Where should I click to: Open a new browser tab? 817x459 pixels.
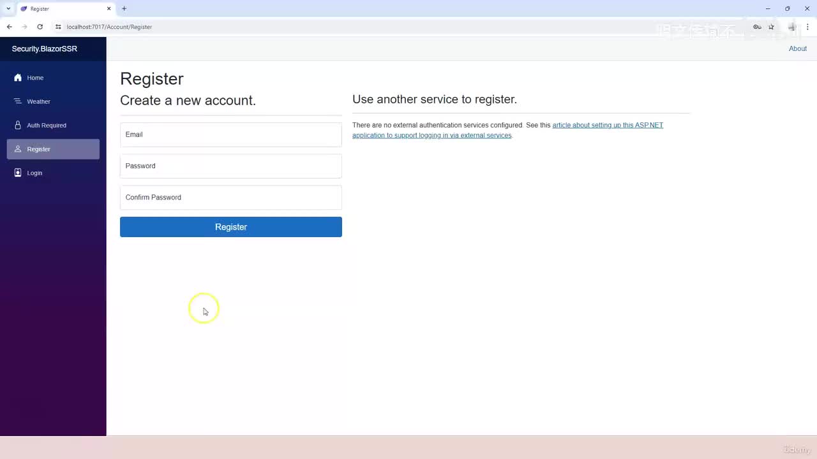[x=124, y=8]
